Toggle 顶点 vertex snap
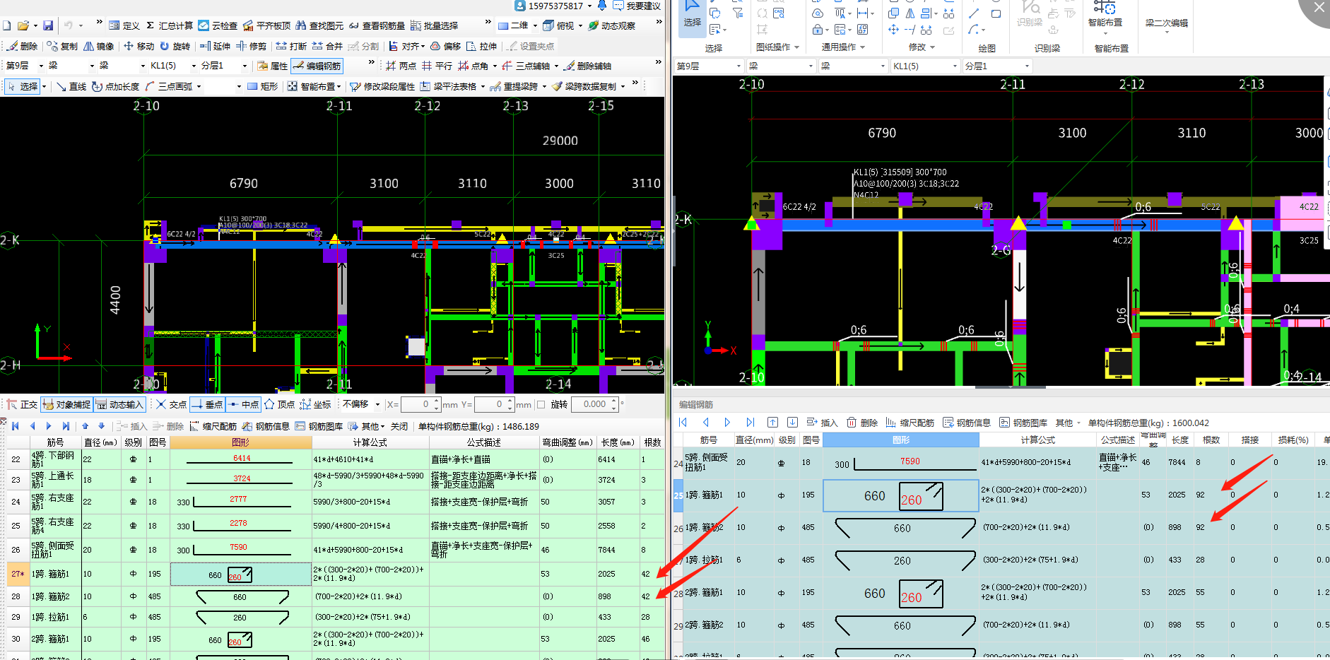The width and height of the screenshot is (1330, 660). [x=279, y=404]
